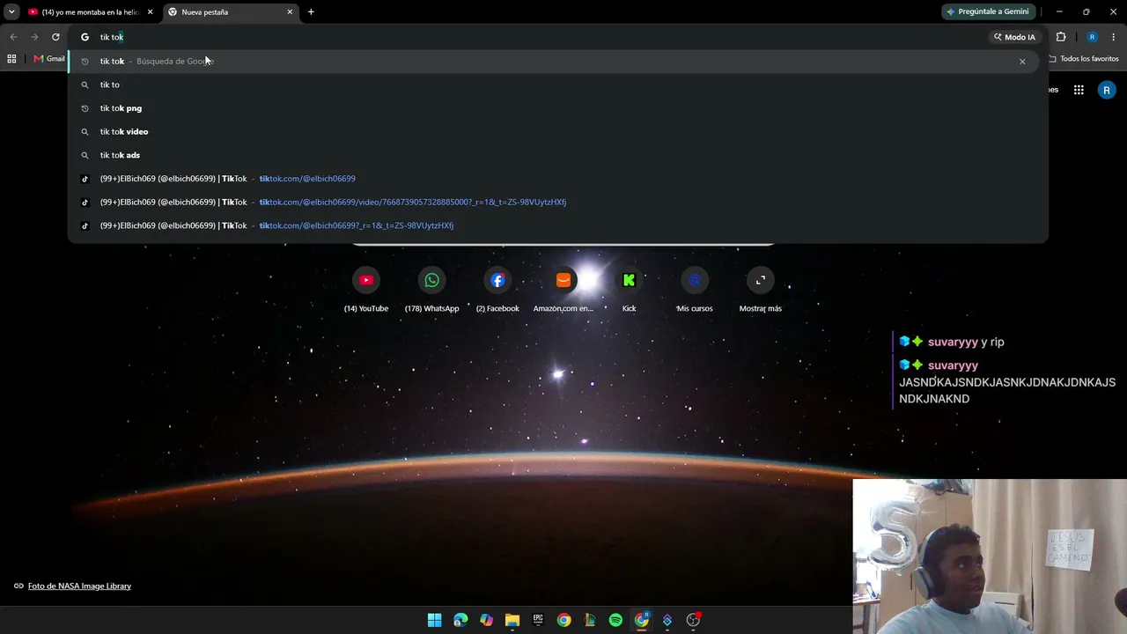Open the Todos los favoritos folder

1084,59
